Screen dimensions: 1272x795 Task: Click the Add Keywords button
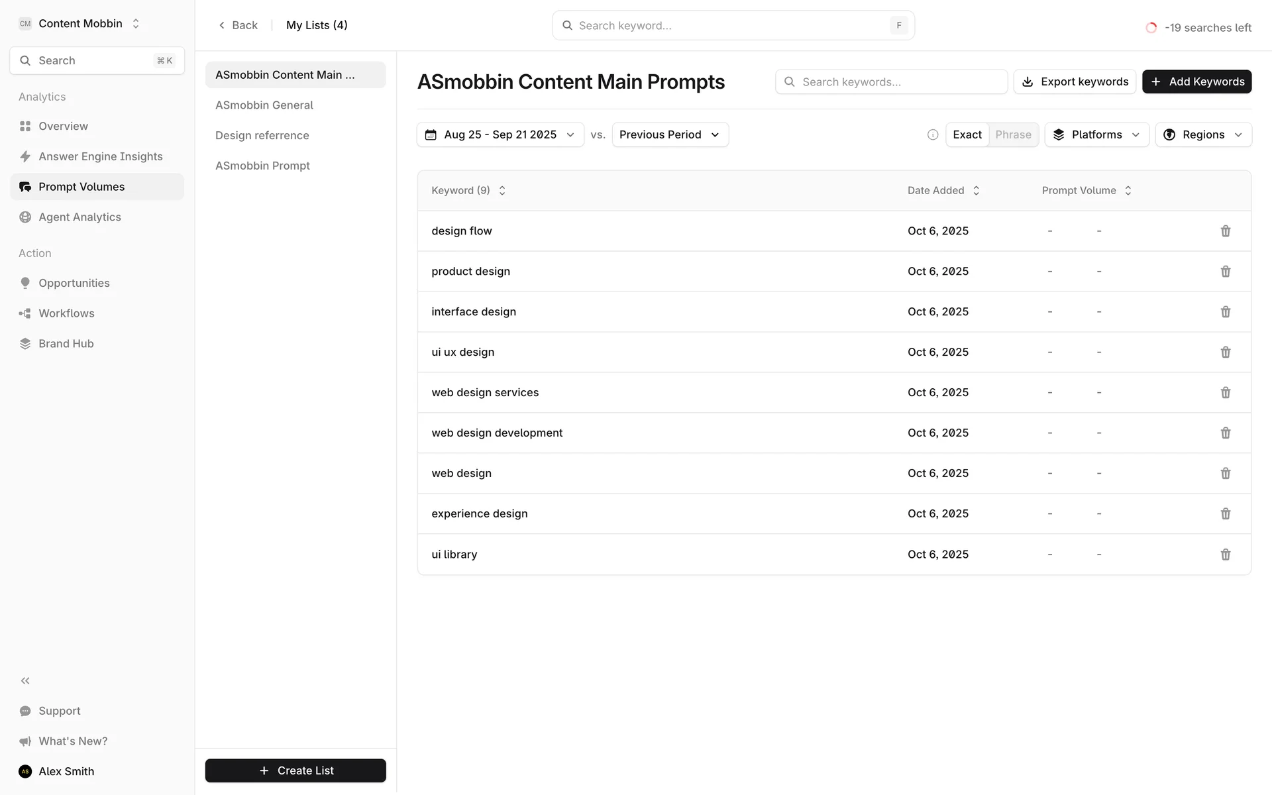(1196, 82)
